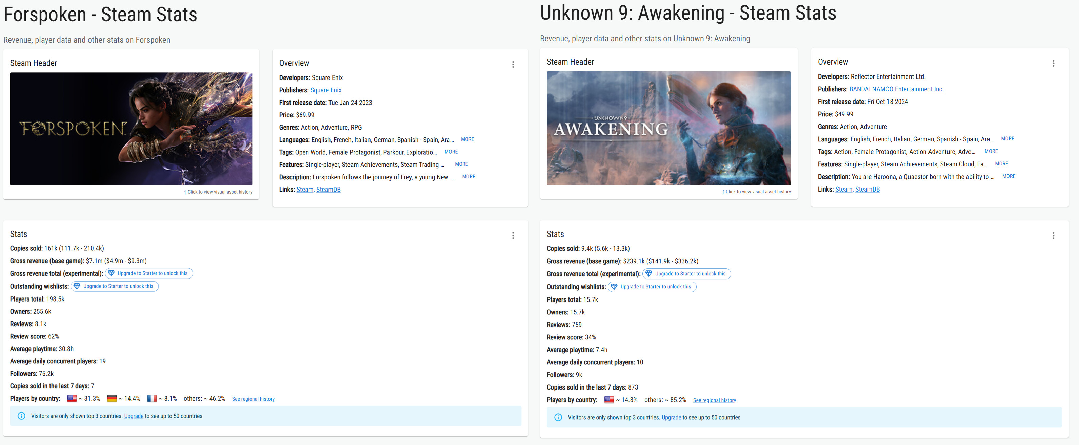Expand Unknown 9 Languages with MORE

tap(1007, 139)
